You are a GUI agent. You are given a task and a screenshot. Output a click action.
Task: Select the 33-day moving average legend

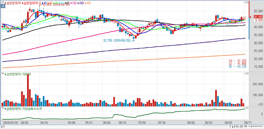61,3
